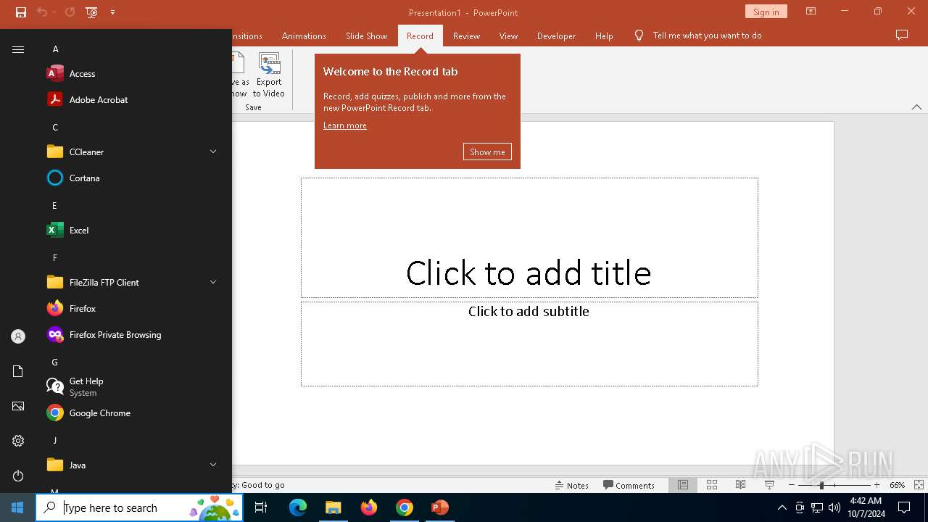The height and width of the screenshot is (522, 928).
Task: Expand the Start menu hamburger icon
Action: pos(18,49)
